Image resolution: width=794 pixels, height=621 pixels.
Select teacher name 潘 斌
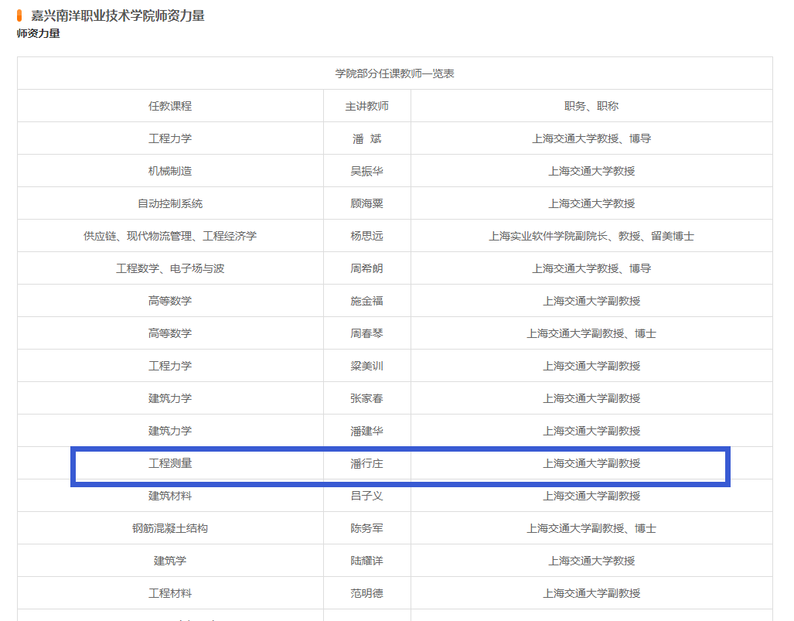[x=367, y=138]
